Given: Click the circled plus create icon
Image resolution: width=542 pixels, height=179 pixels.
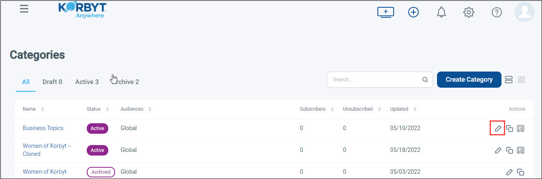Looking at the screenshot, I should coord(413,12).
